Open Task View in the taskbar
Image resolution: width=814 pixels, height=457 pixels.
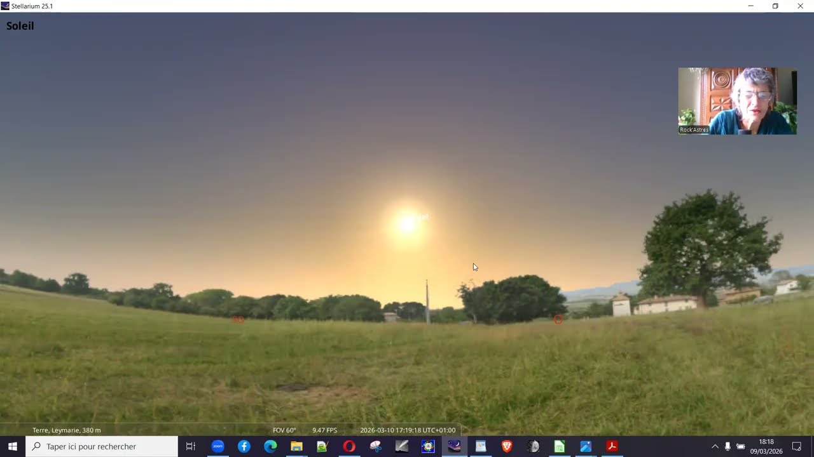[190, 446]
